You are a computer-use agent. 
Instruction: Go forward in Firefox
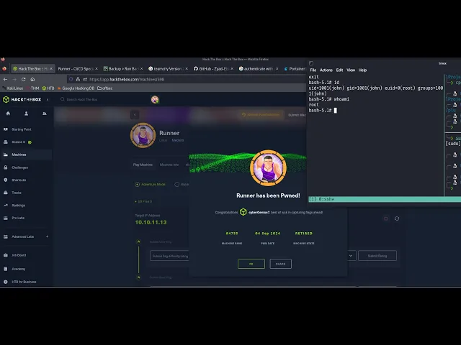tap(14, 79)
